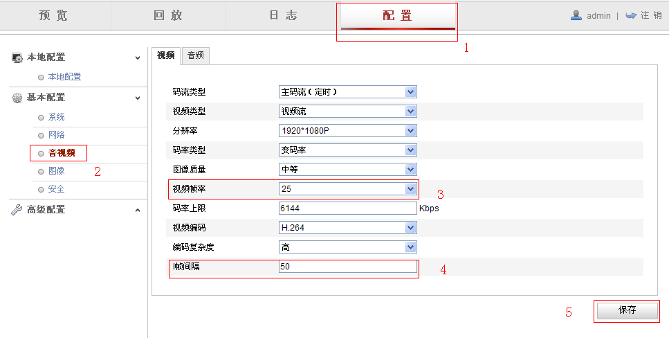Collapse the 本地配置 section chevron
The image size is (669, 338).
click(138, 57)
